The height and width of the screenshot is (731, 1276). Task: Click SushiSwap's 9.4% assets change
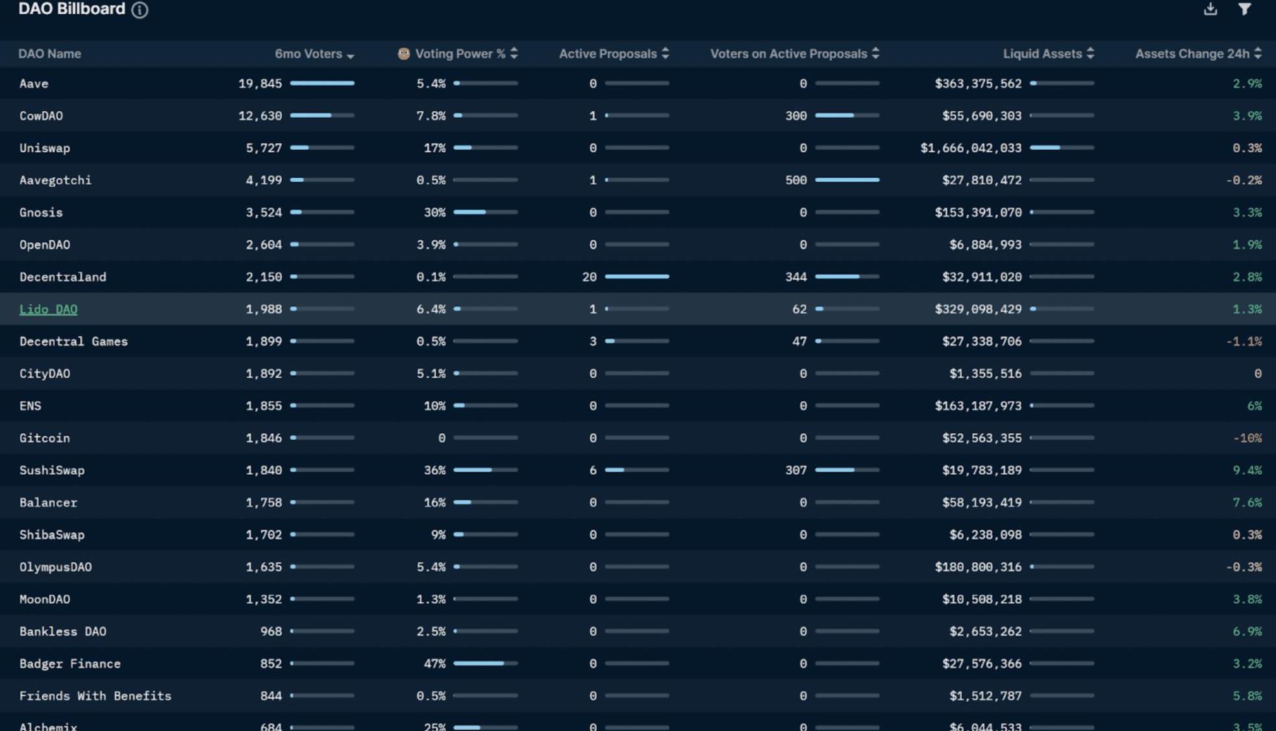(x=1247, y=470)
